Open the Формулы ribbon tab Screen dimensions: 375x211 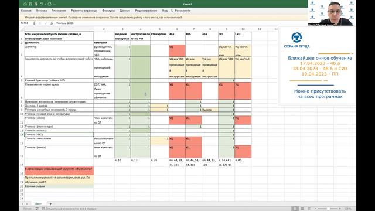click(108, 11)
